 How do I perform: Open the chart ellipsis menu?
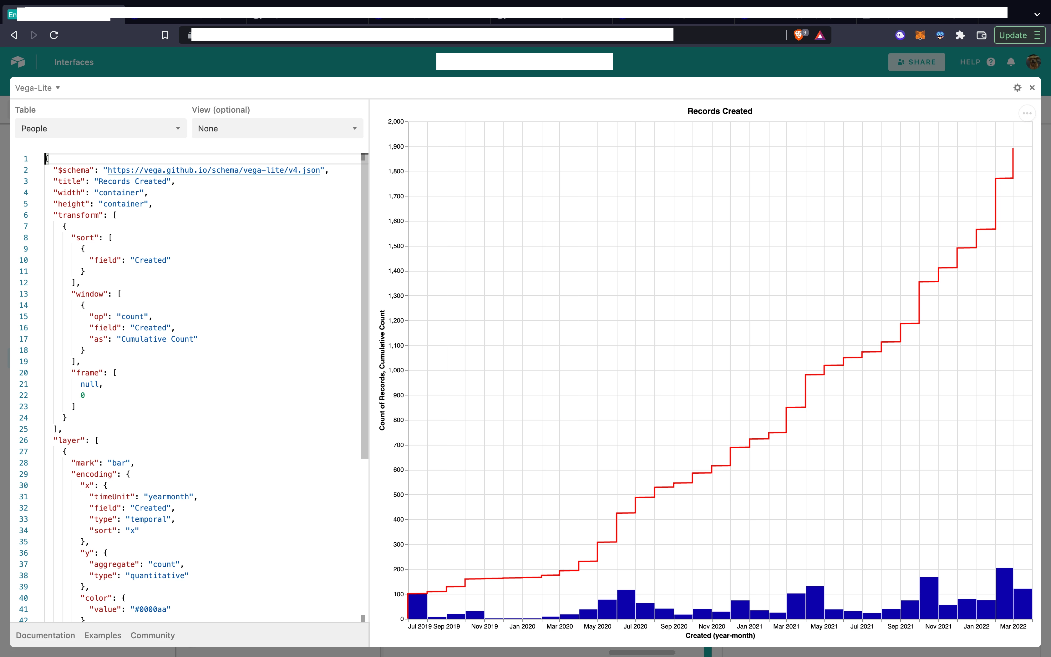pos(1027,113)
